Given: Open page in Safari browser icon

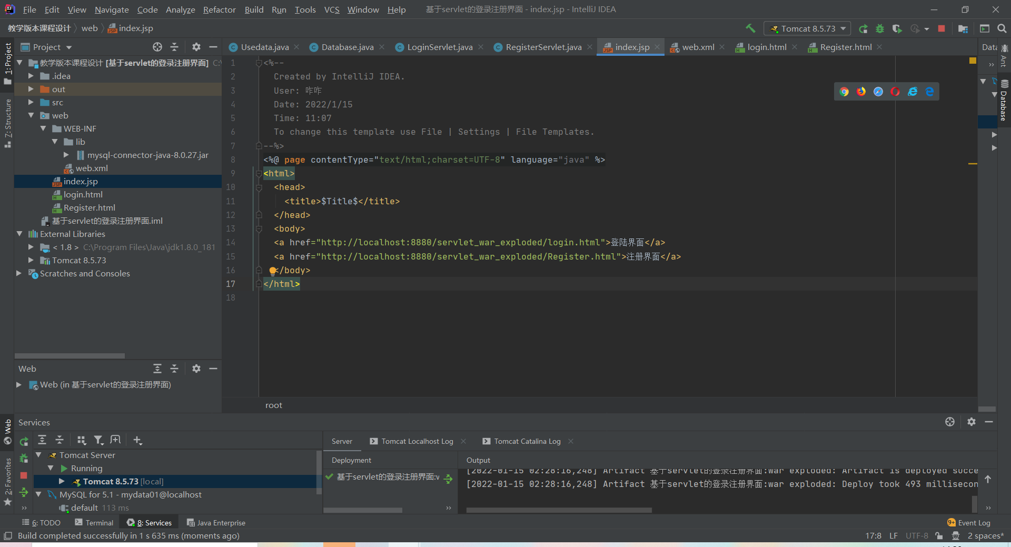Looking at the screenshot, I should 878,92.
